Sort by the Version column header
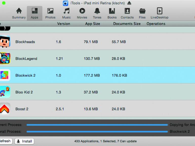The height and width of the screenshot is (146, 195). tap(64, 24)
